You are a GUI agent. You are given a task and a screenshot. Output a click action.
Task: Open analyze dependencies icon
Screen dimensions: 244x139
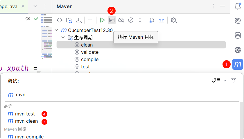coord(152,20)
